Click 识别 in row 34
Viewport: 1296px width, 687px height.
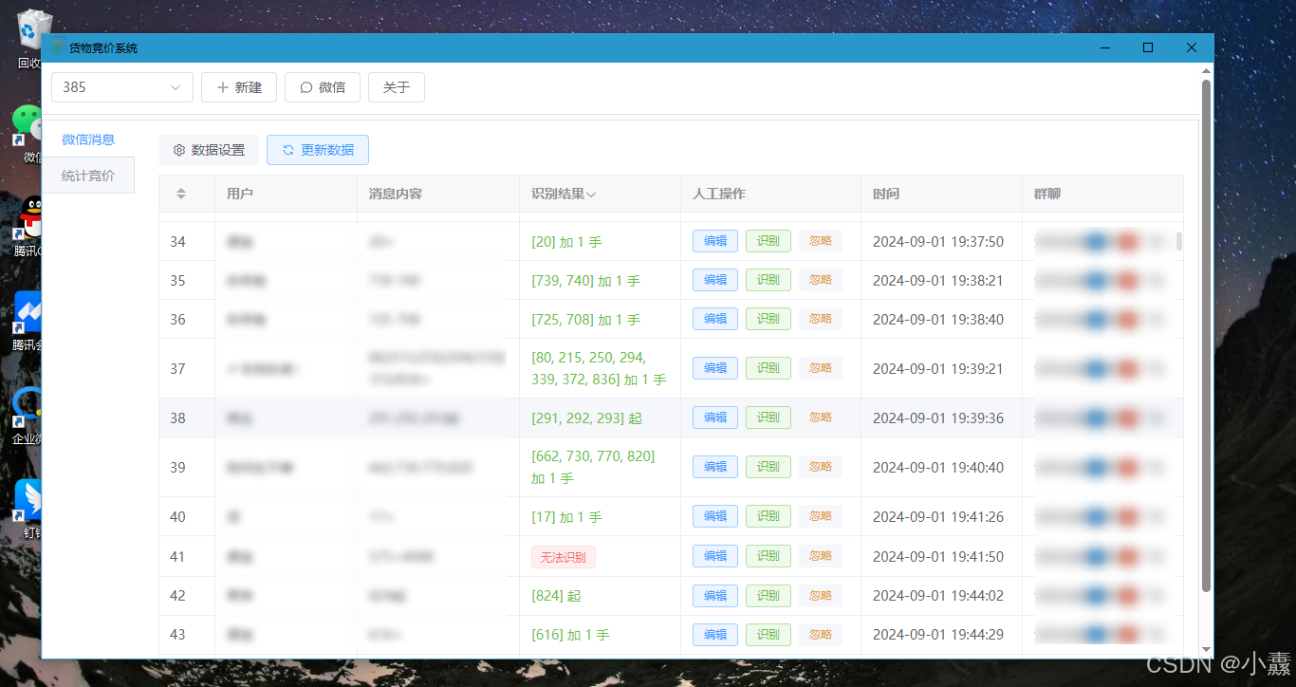[x=768, y=241]
